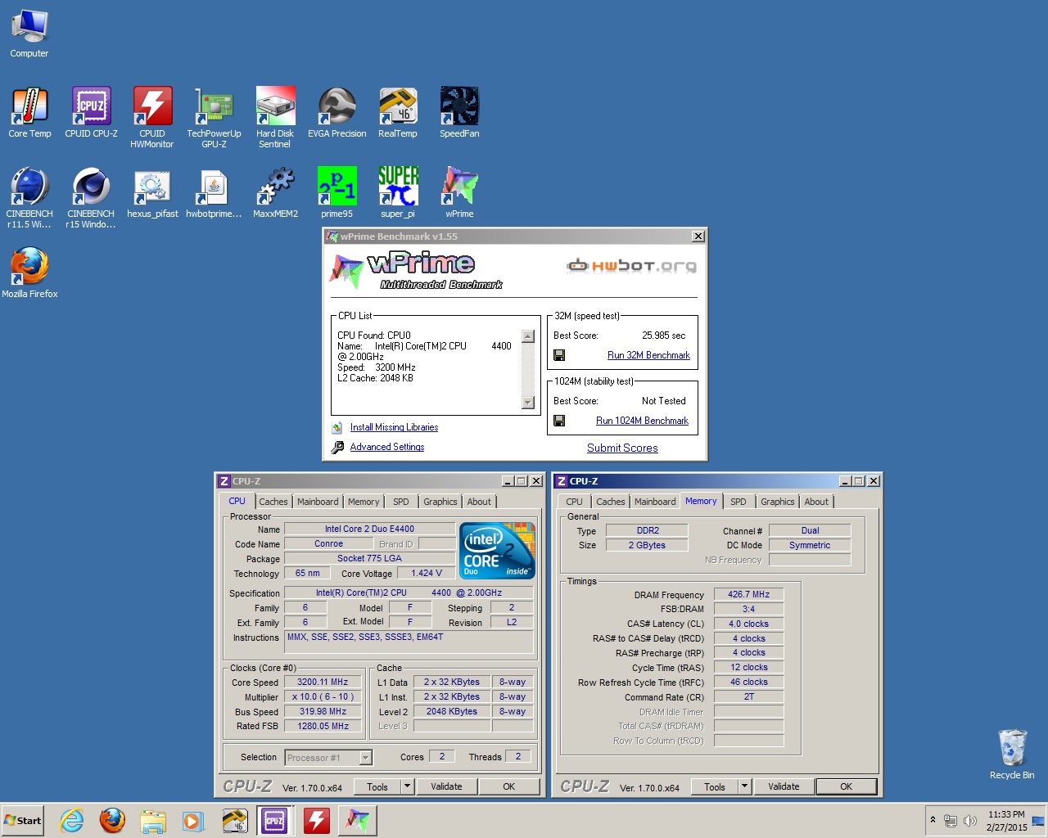Image resolution: width=1048 pixels, height=838 pixels.
Task: Expand Tools dropdown arrow in left CPU-Z
Action: point(407,786)
